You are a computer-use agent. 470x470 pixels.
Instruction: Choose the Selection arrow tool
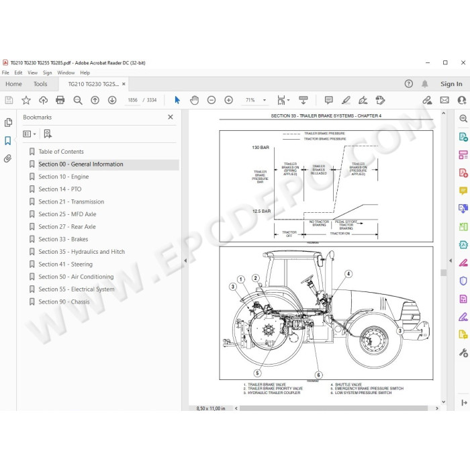coord(177,100)
